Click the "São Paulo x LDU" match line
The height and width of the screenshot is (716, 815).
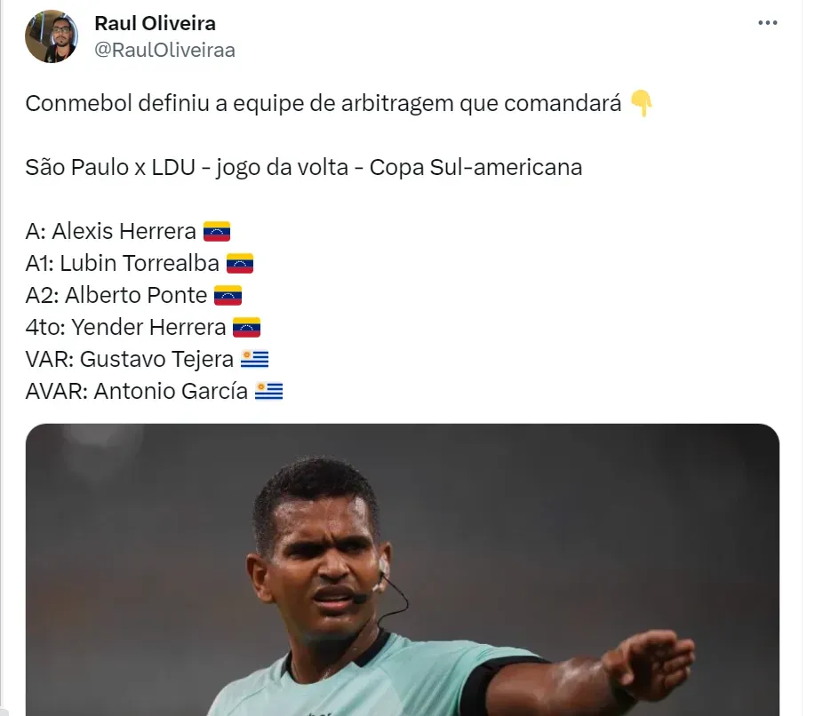pyautogui.click(x=303, y=168)
